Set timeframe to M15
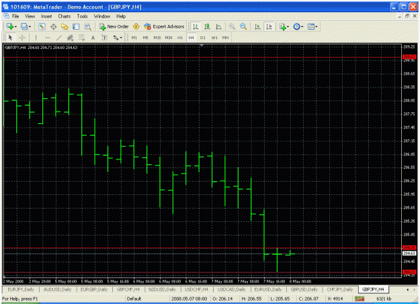 point(157,38)
